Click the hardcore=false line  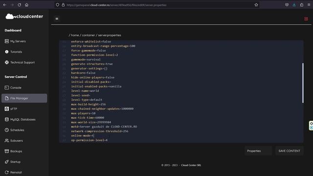83,73
